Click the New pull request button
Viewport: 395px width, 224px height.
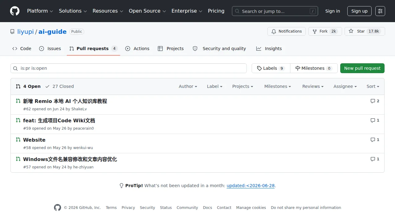point(362,68)
